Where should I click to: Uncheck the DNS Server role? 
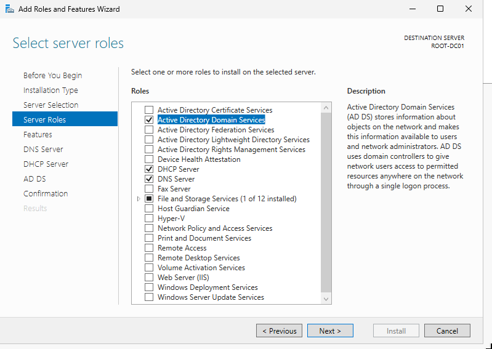149,179
